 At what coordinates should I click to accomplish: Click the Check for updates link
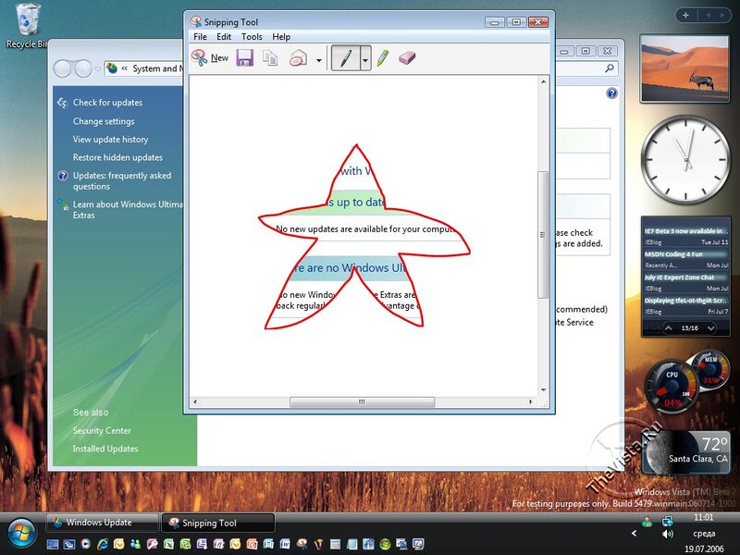point(107,103)
